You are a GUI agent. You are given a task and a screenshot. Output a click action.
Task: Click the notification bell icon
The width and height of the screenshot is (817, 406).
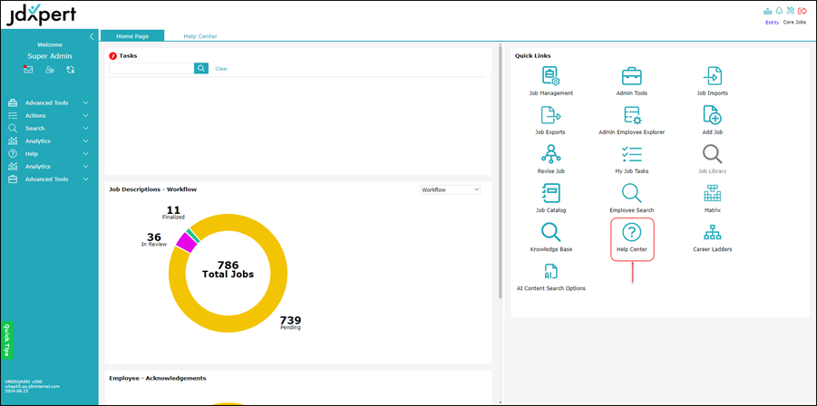tap(778, 11)
